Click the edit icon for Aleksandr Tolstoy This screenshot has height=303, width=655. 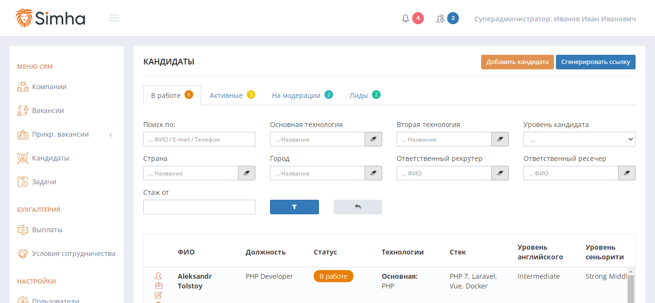click(158, 295)
